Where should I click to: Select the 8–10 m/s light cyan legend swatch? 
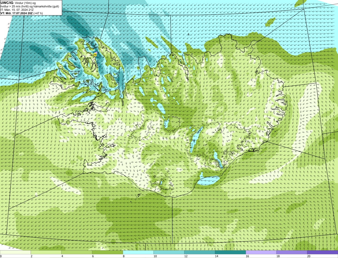138,252
